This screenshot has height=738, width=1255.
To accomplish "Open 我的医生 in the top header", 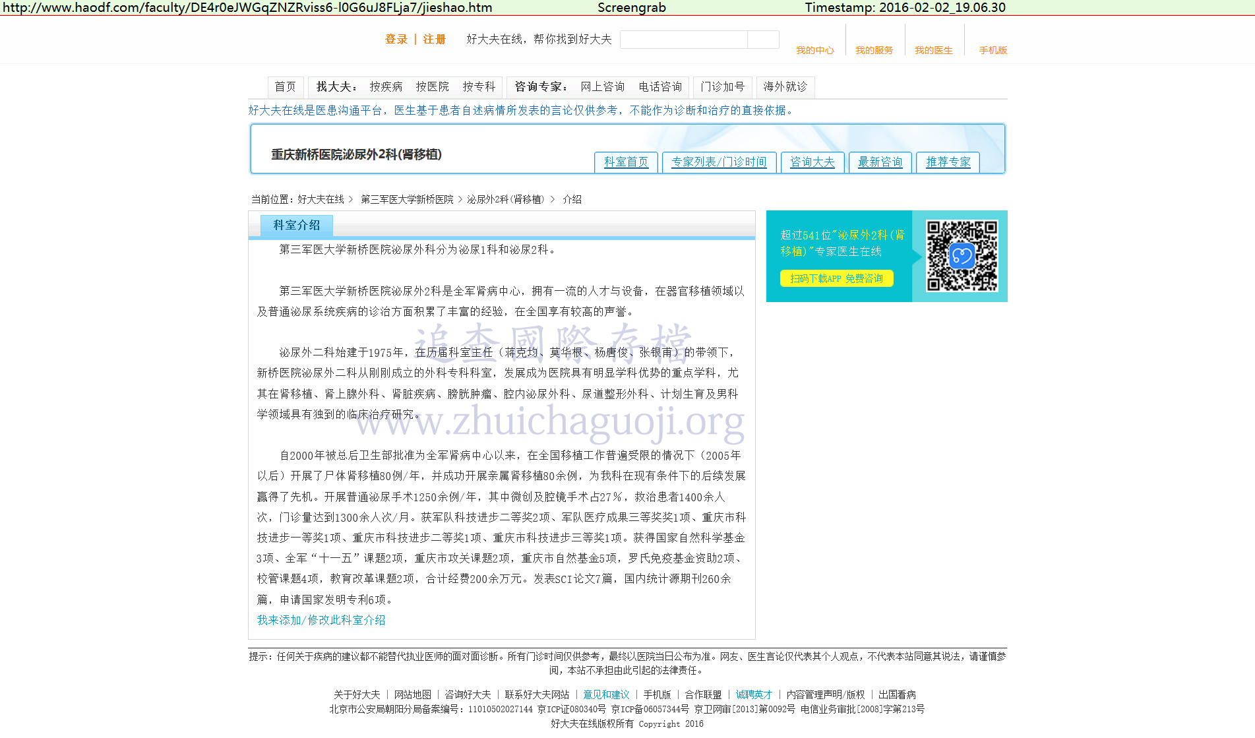I will tap(933, 50).
